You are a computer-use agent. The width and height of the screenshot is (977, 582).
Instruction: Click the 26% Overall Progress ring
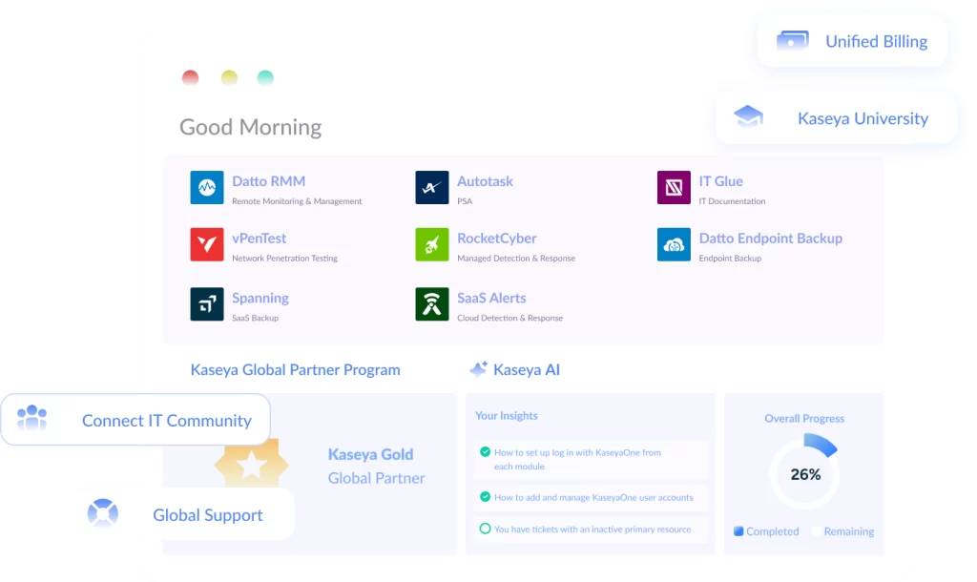[804, 472]
